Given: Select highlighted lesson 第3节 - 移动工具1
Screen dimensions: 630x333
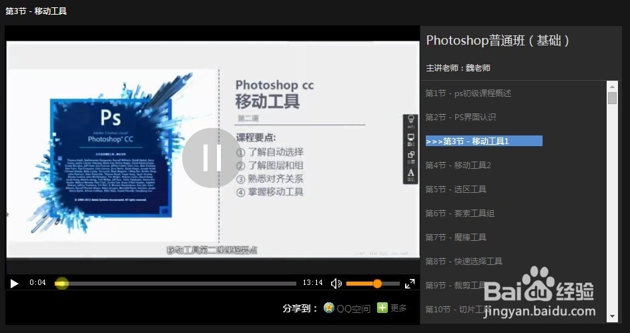Looking at the screenshot, I should [484, 141].
